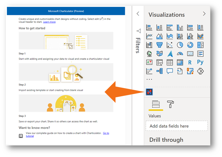Pick the 100% stacked column chart visual
The height and width of the screenshot is (157, 222).
200,28
